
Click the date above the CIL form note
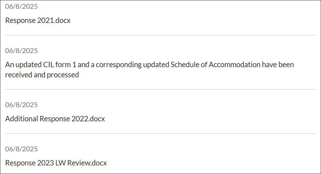pyautogui.click(x=21, y=51)
